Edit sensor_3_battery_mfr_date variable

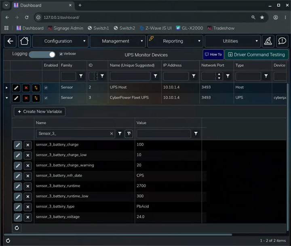coord(18,176)
